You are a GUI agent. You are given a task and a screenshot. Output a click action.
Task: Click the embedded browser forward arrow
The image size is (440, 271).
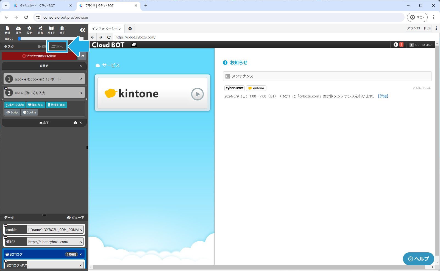pos(101,37)
